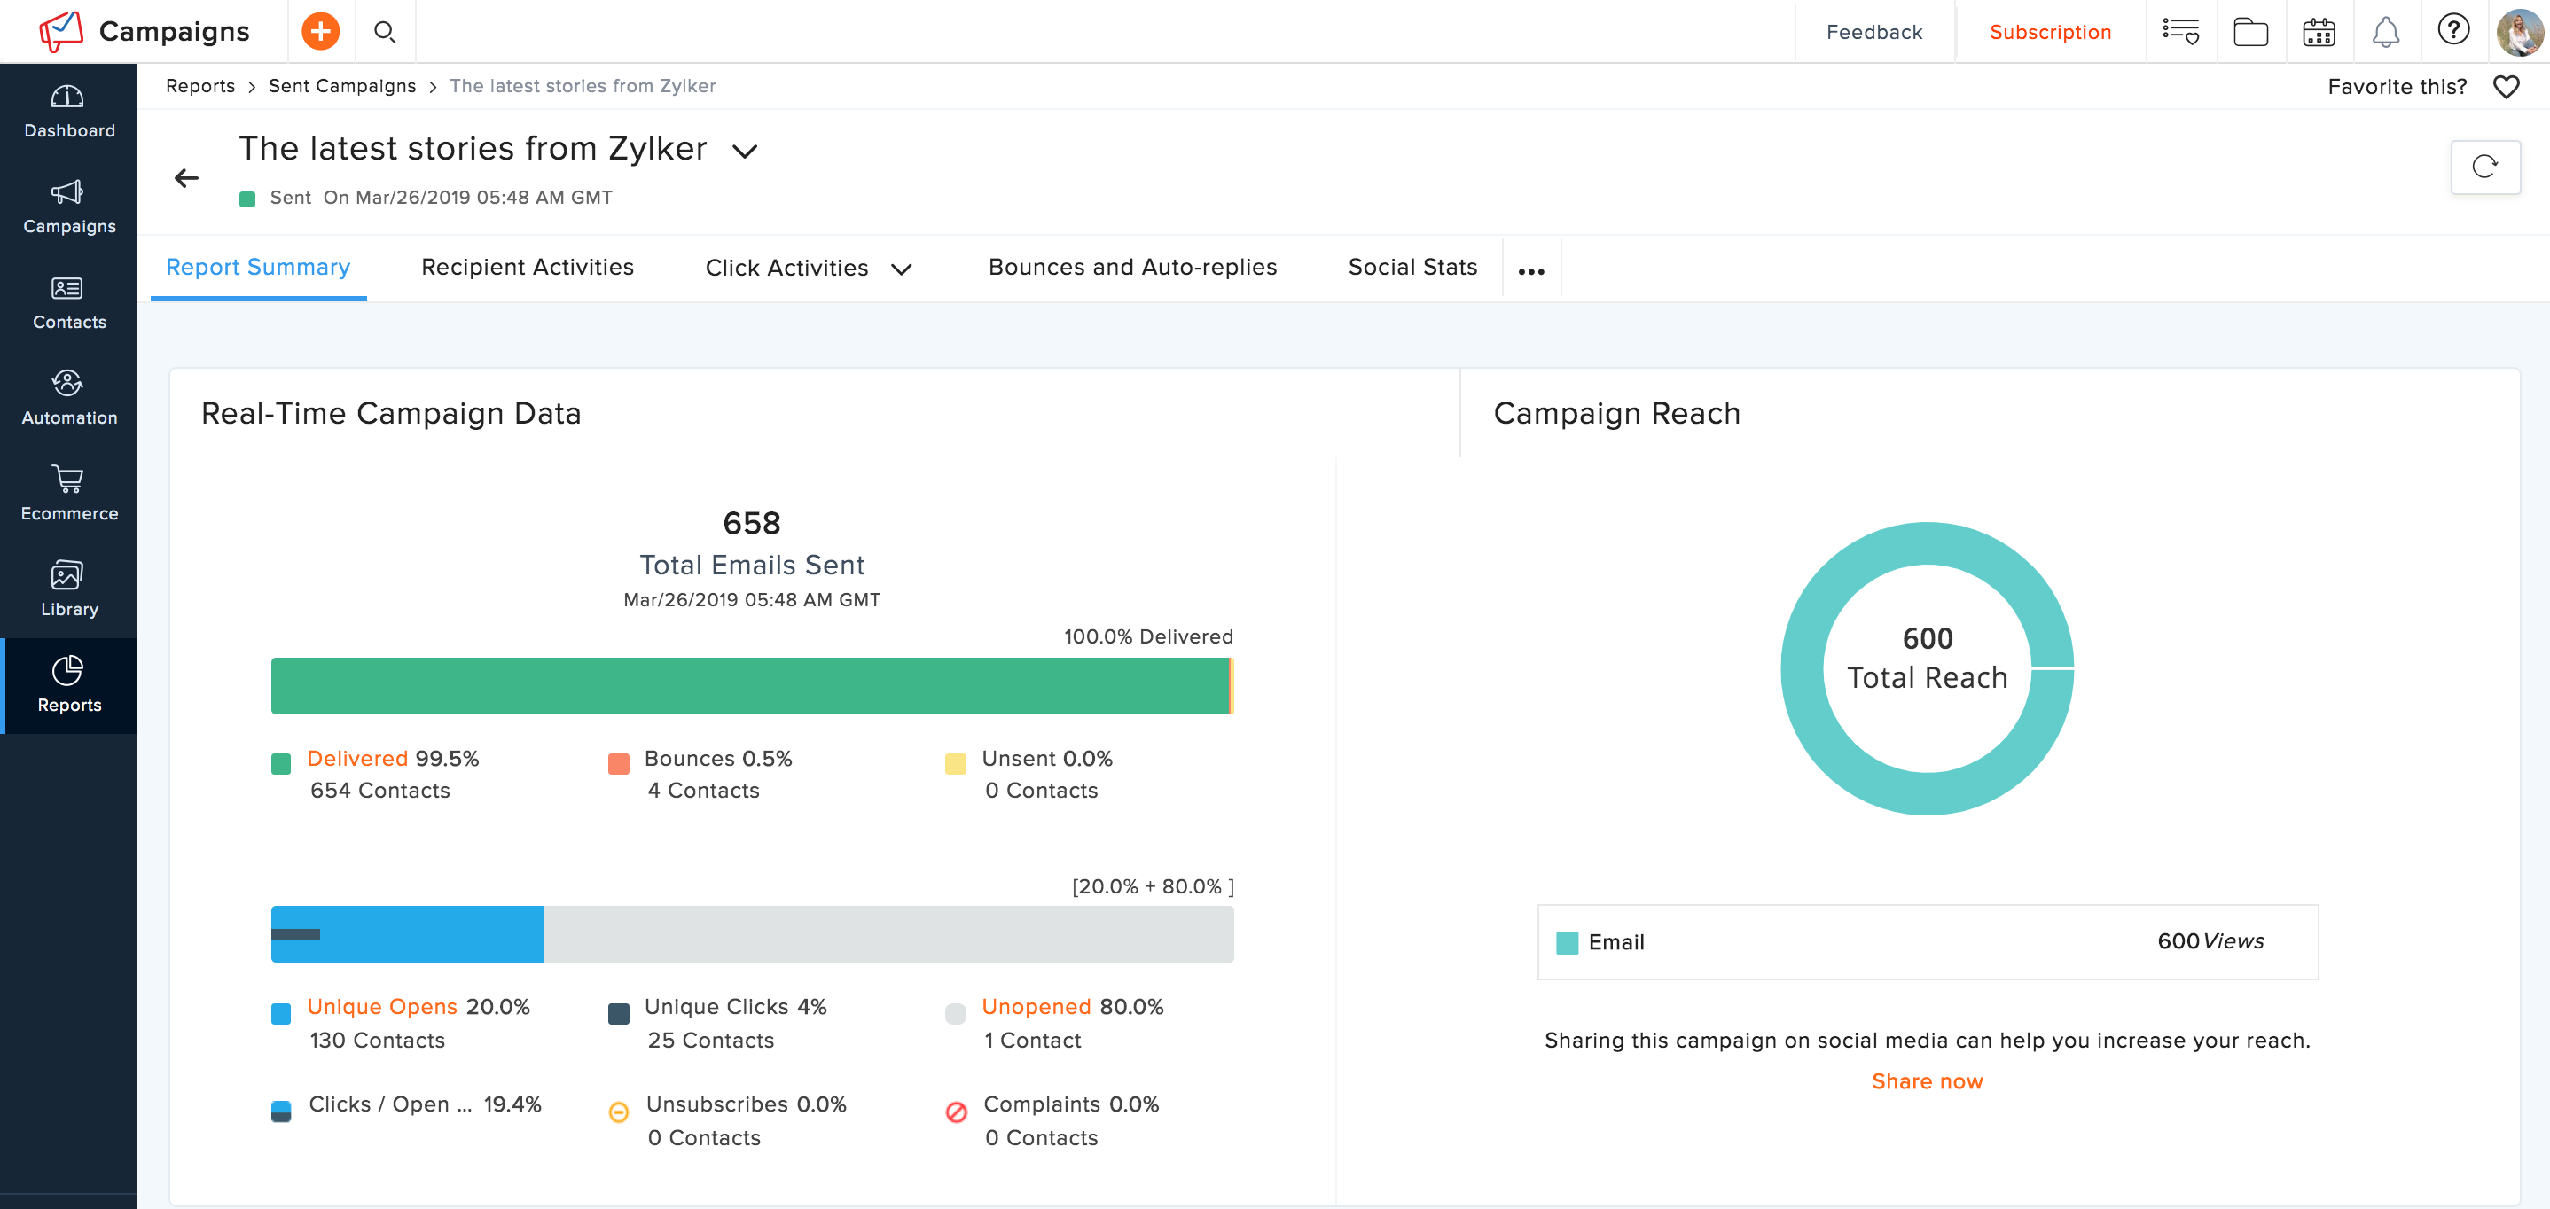This screenshot has height=1209, width=2550.
Task: Go to Automation in sidebar
Action: click(x=68, y=397)
